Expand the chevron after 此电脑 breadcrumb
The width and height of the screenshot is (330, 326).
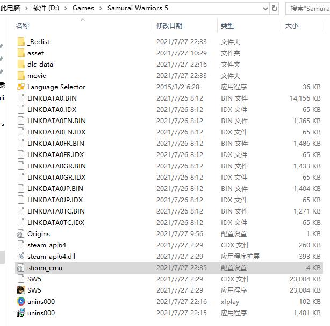tap(26, 8)
